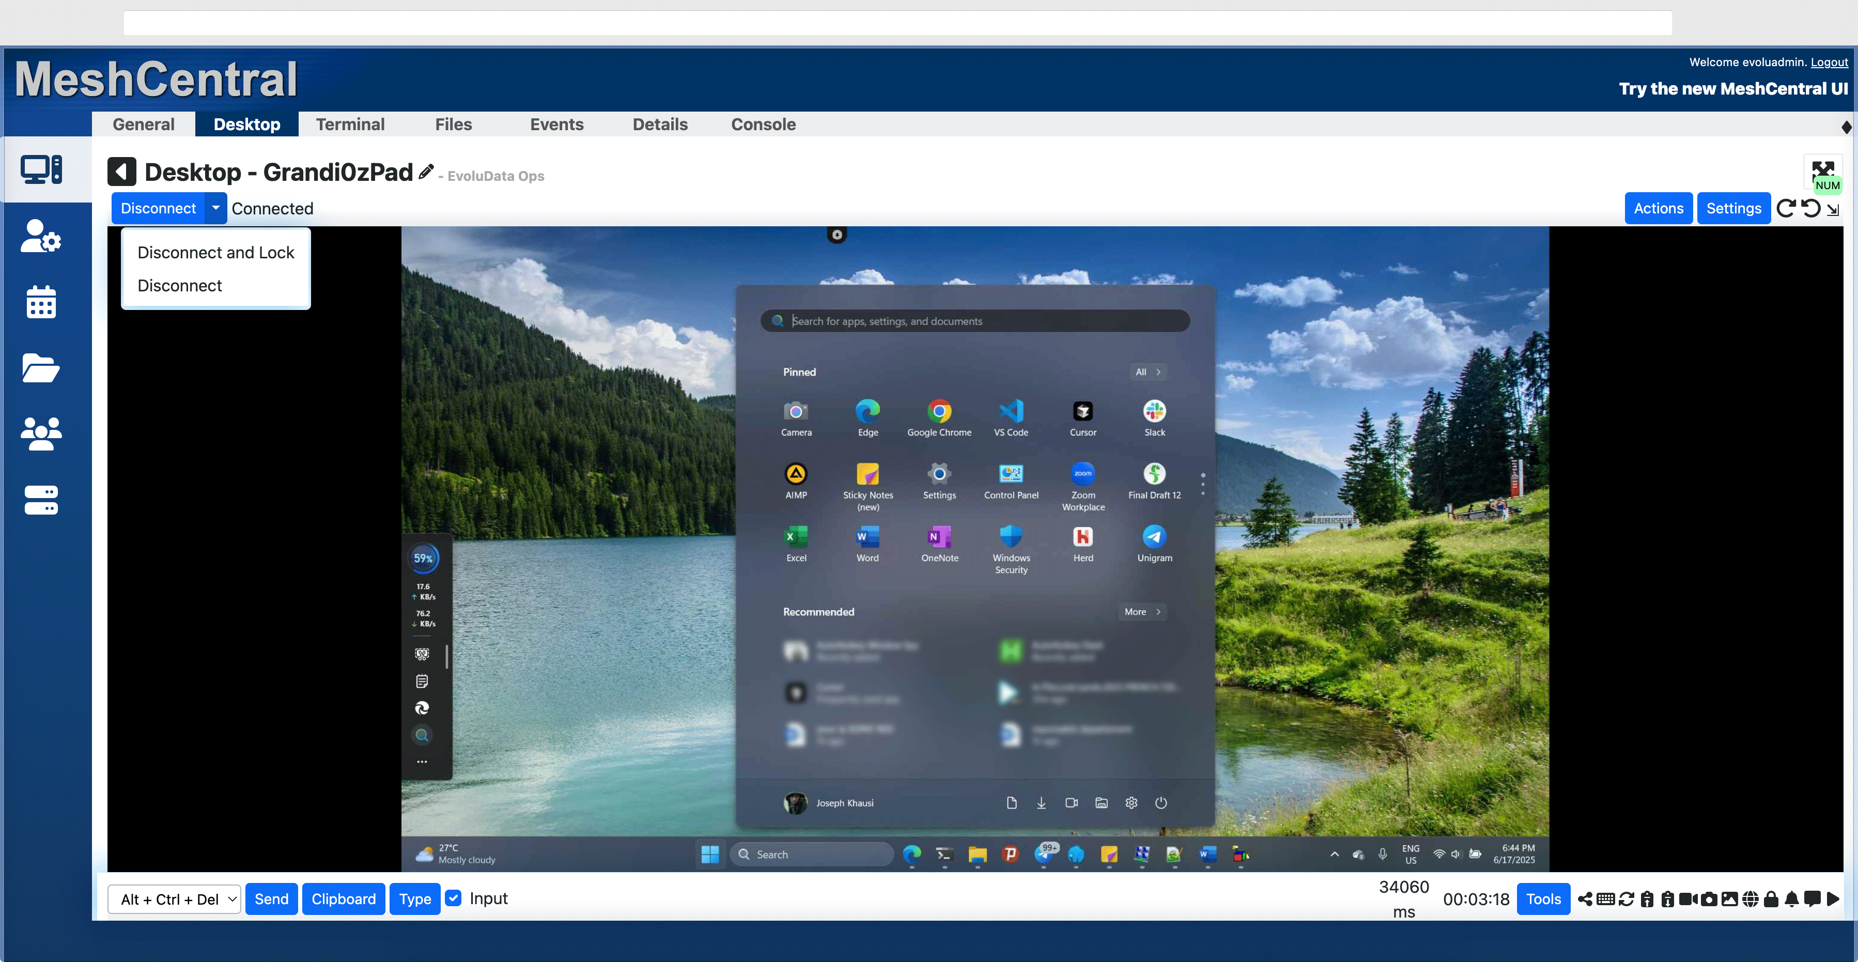Open Control Panel in remote Start menu
This screenshot has height=962, width=1858.
1011,482
